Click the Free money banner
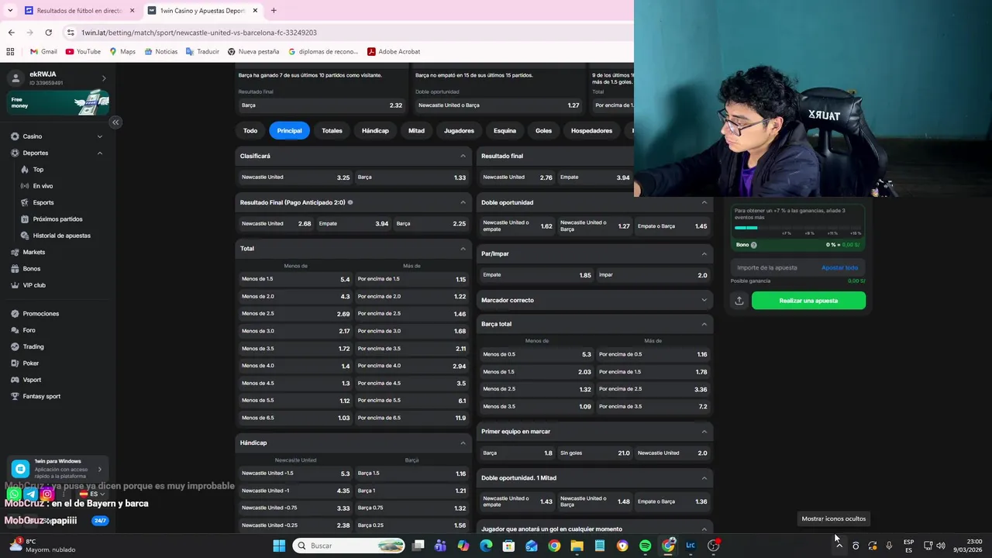The width and height of the screenshot is (992, 558). point(57,102)
